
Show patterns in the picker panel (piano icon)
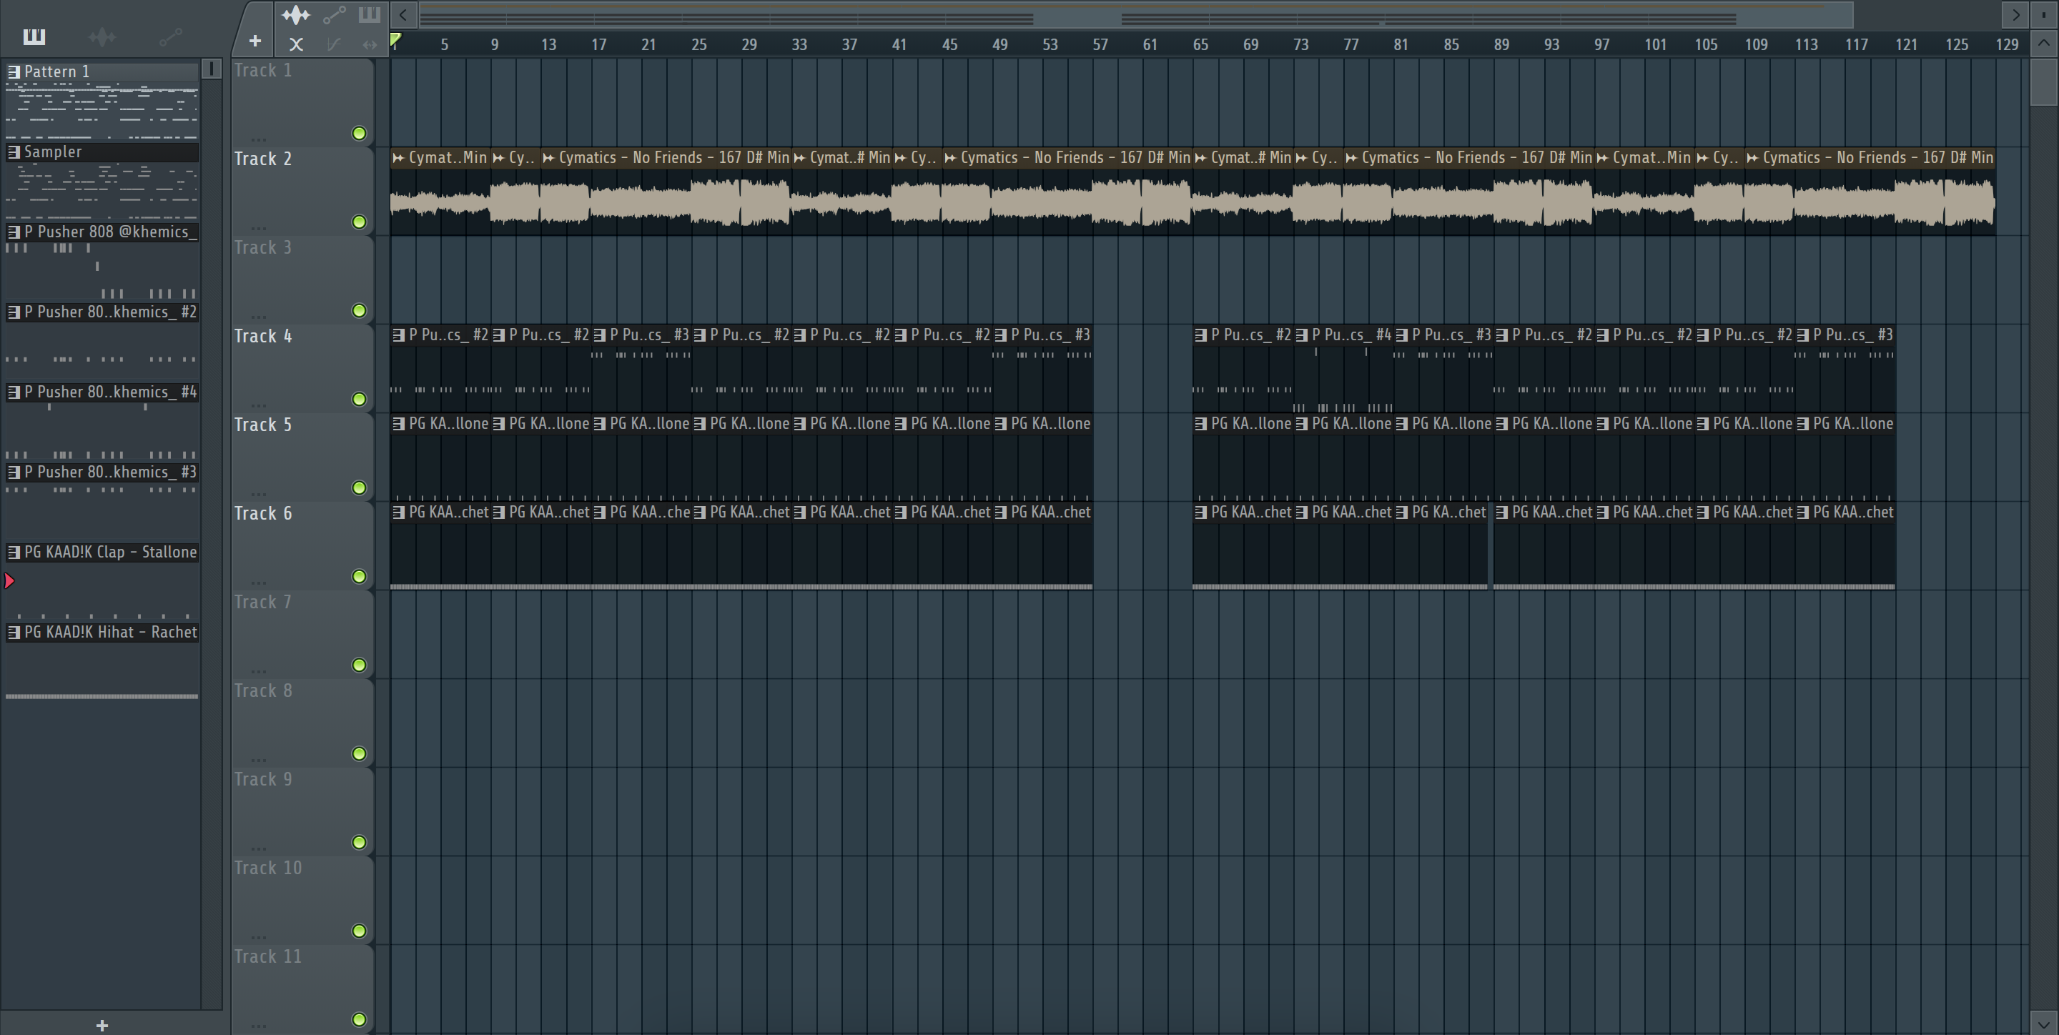point(34,36)
